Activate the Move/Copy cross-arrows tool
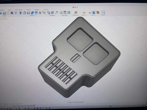Viewport: 147px width, 110px height. pos(40,13)
